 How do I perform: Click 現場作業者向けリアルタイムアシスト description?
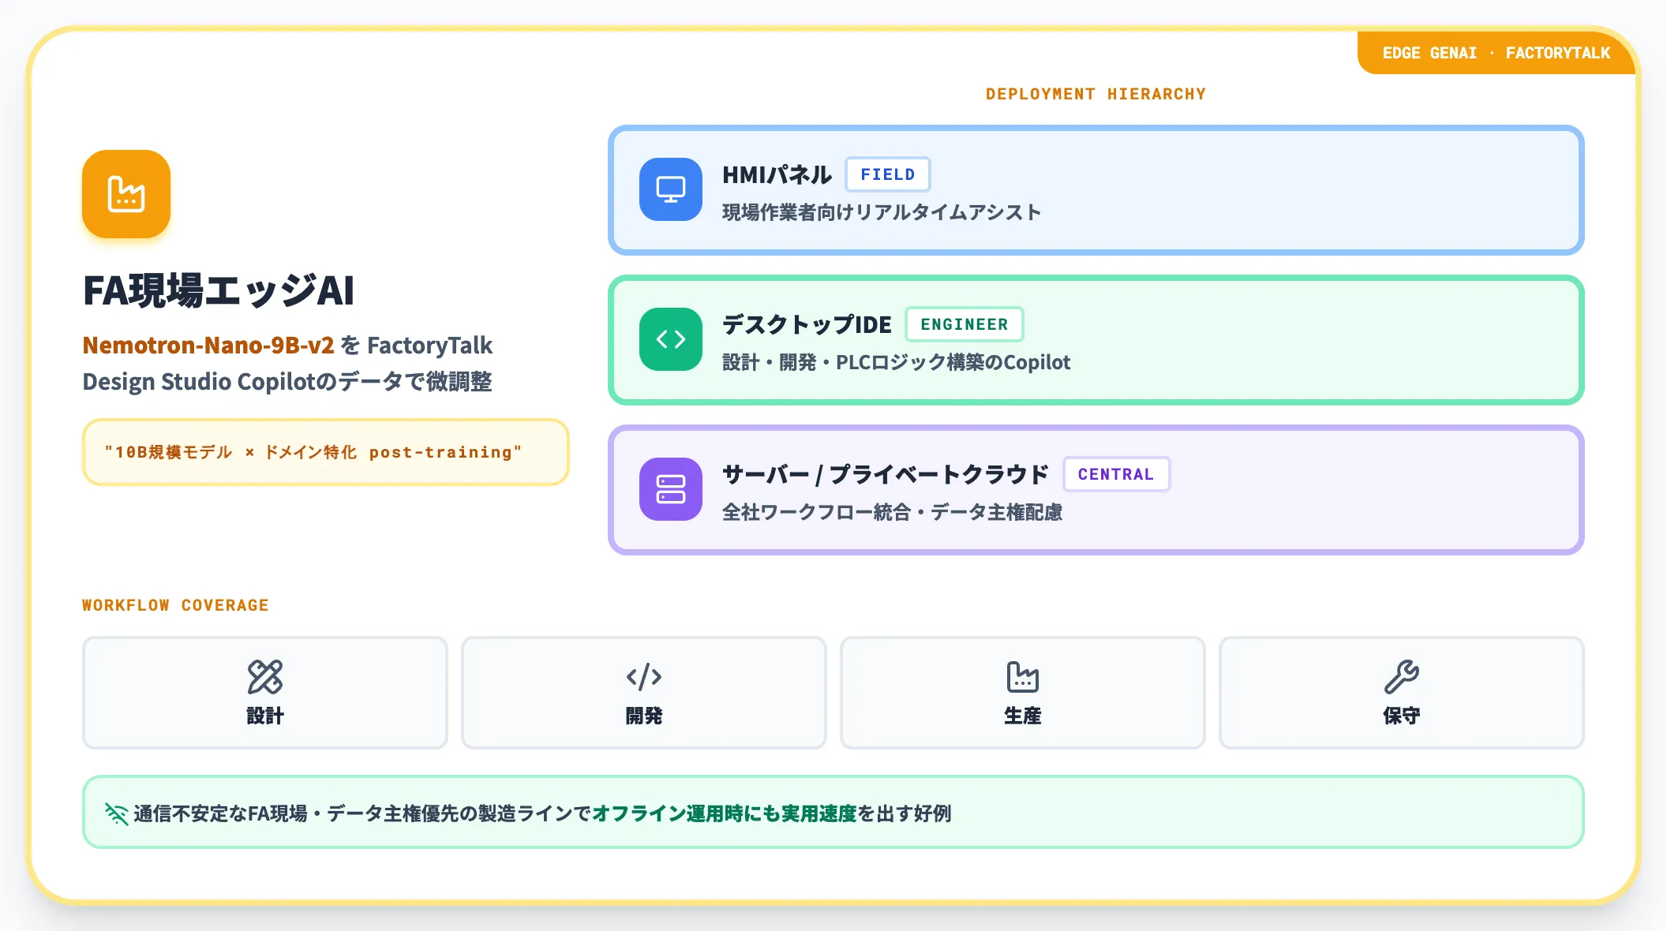click(x=882, y=212)
